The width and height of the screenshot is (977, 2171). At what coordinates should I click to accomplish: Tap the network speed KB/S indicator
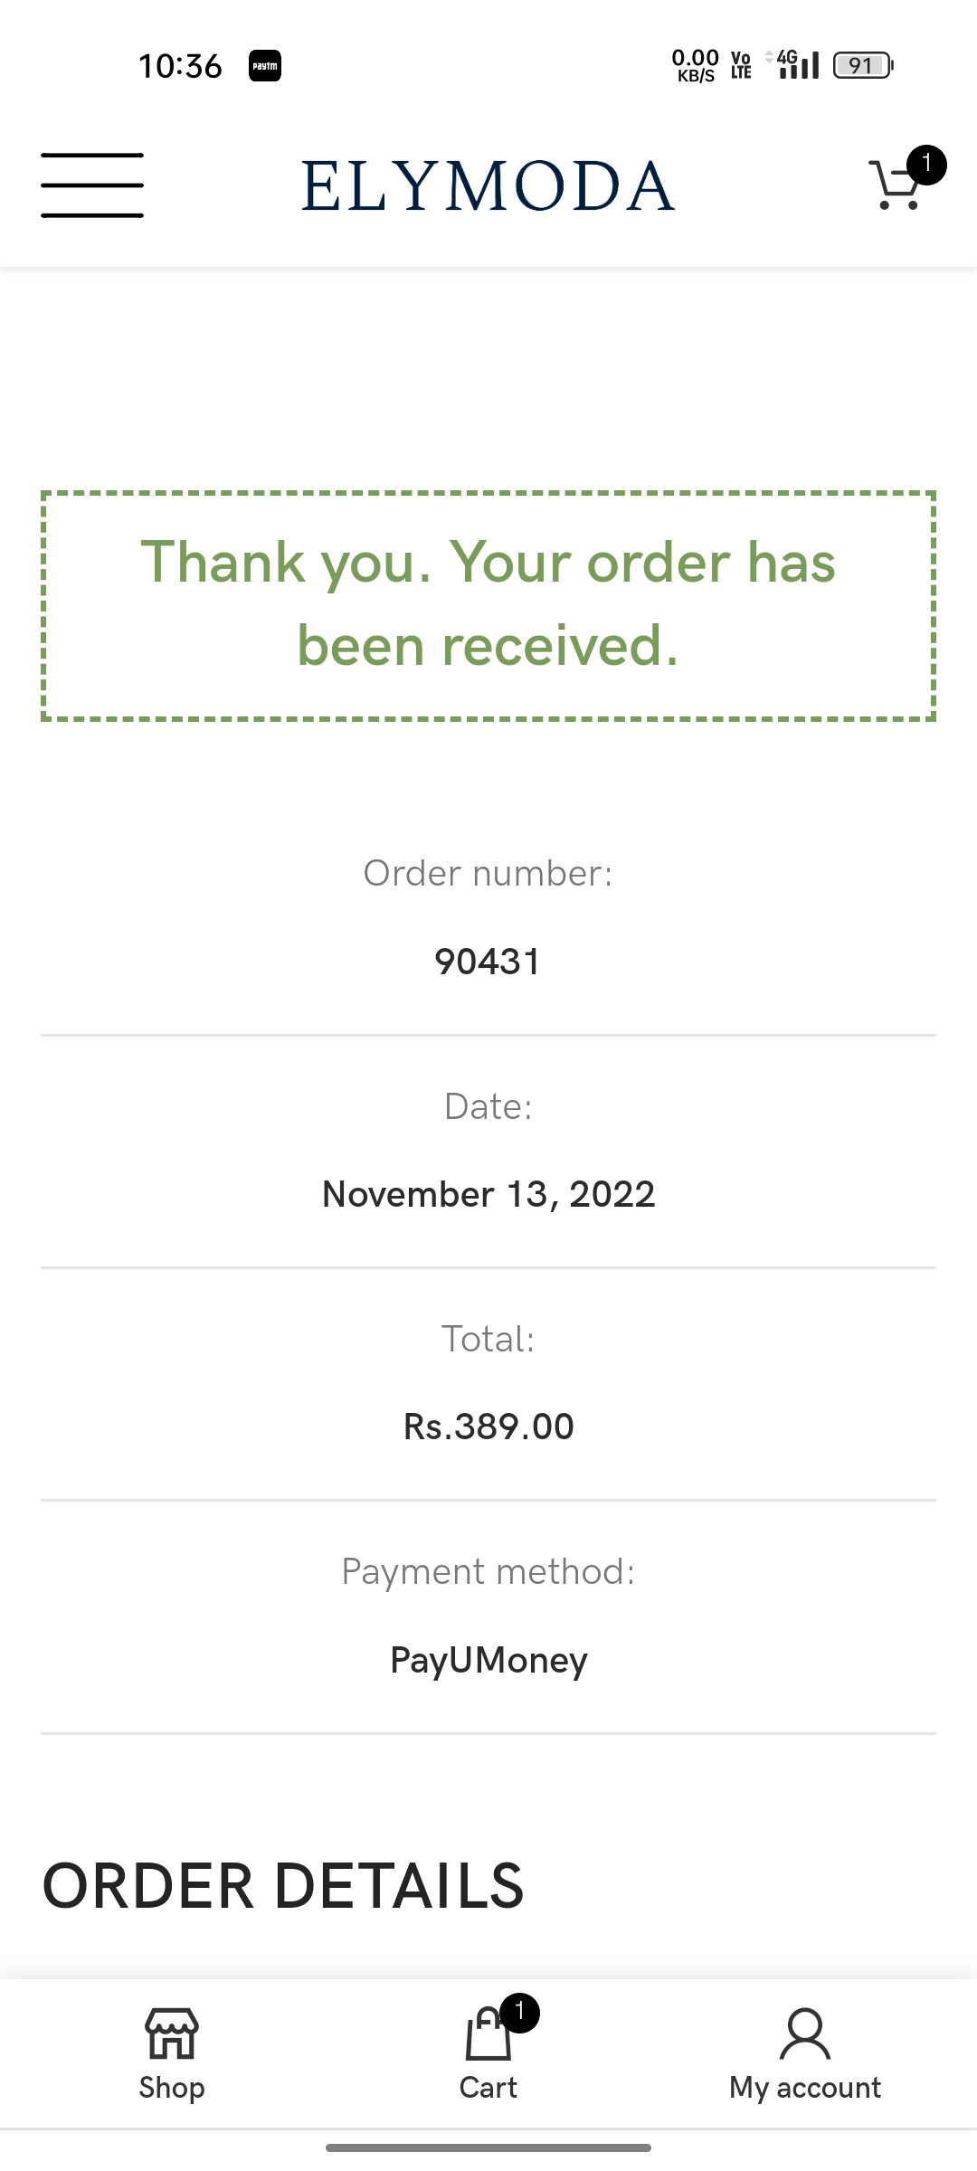click(x=695, y=65)
